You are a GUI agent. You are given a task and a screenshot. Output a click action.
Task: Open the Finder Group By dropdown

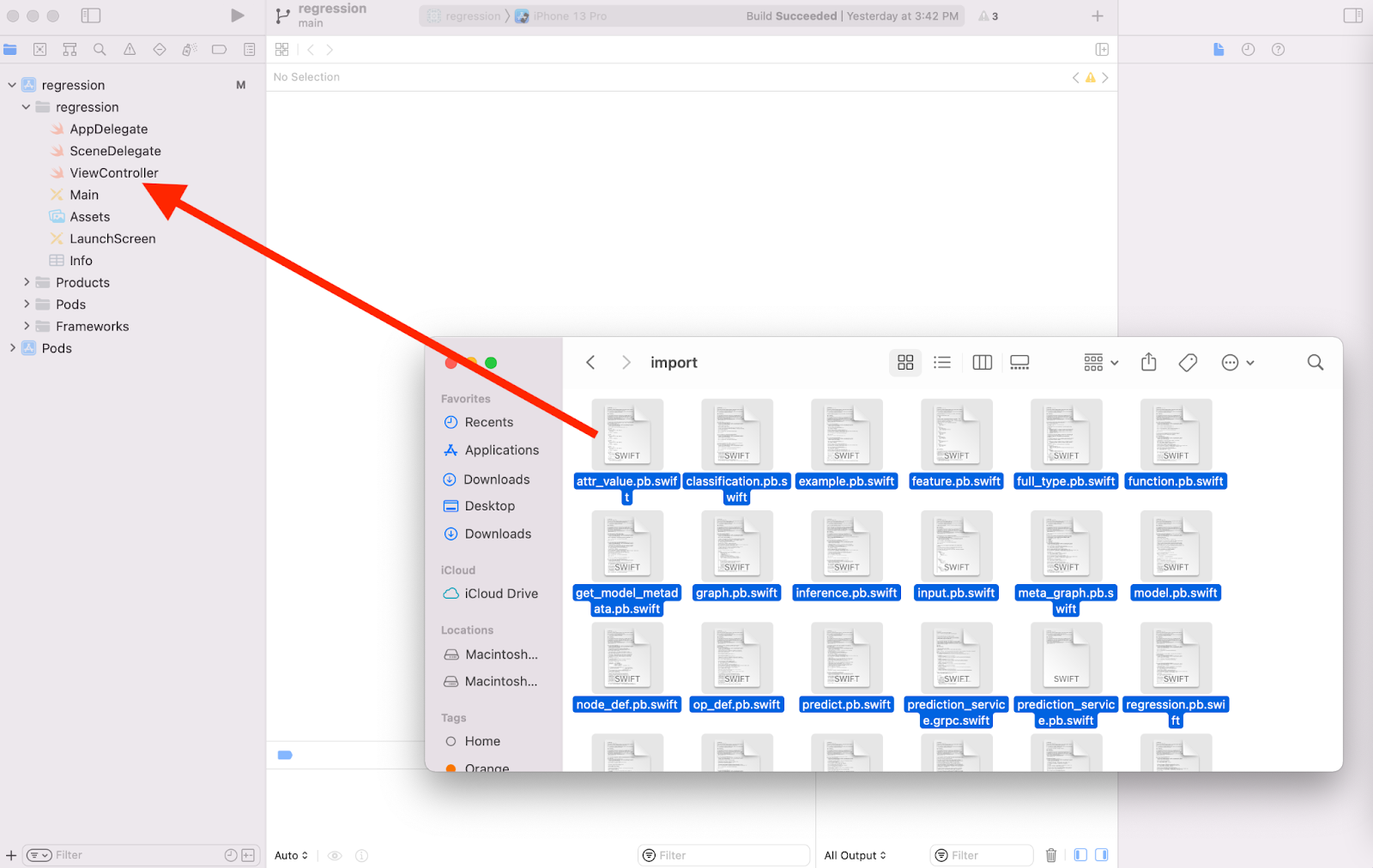click(x=1101, y=363)
